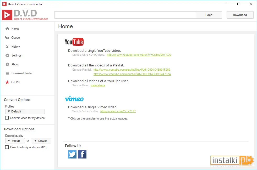257x170 pixels.
Task: Open the Default profiles dropdown
Action: [25, 111]
